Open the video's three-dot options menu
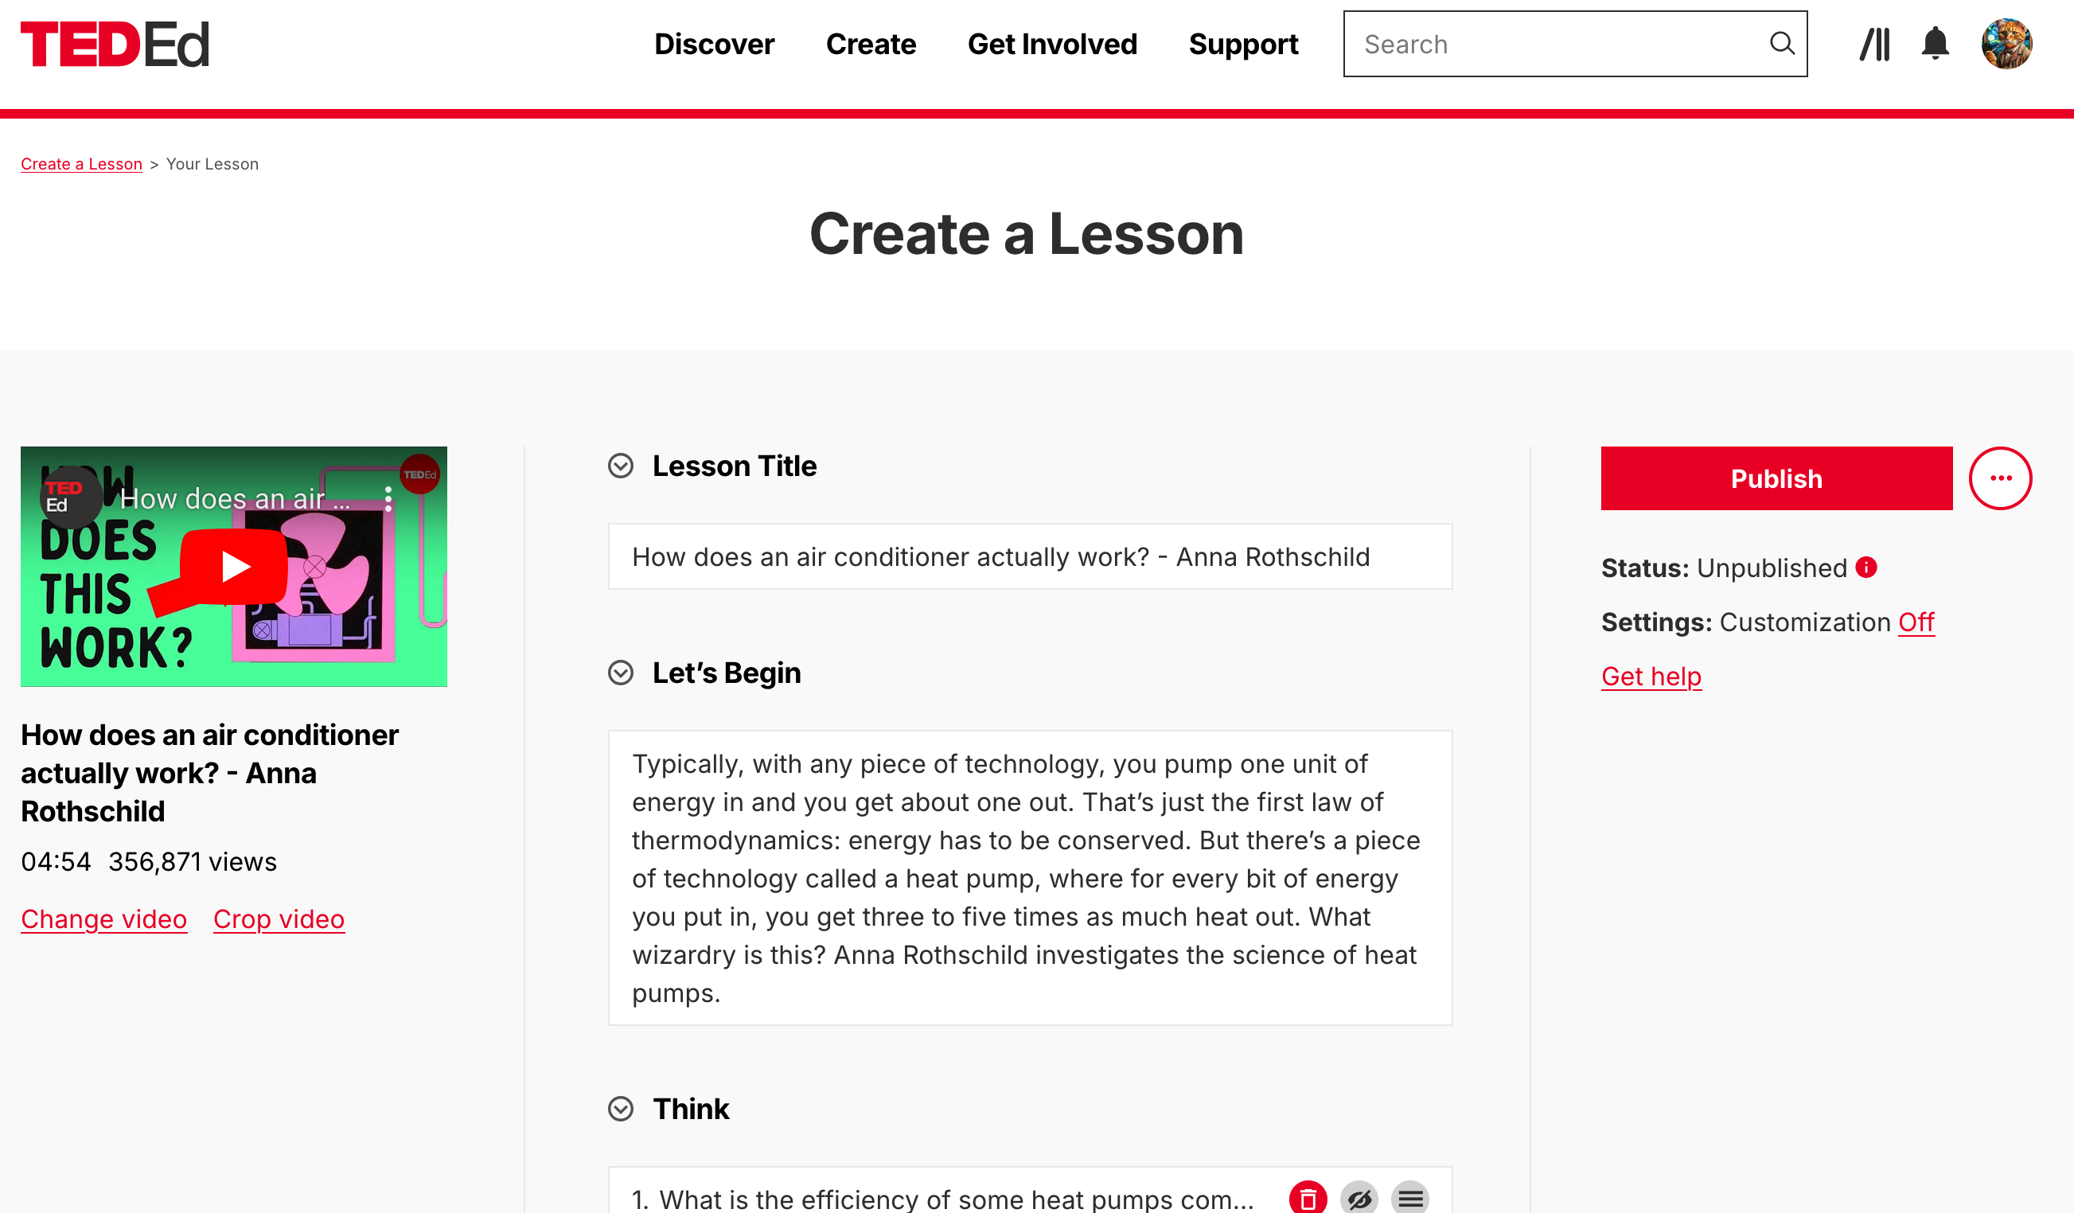The height and width of the screenshot is (1213, 2074). click(x=388, y=499)
